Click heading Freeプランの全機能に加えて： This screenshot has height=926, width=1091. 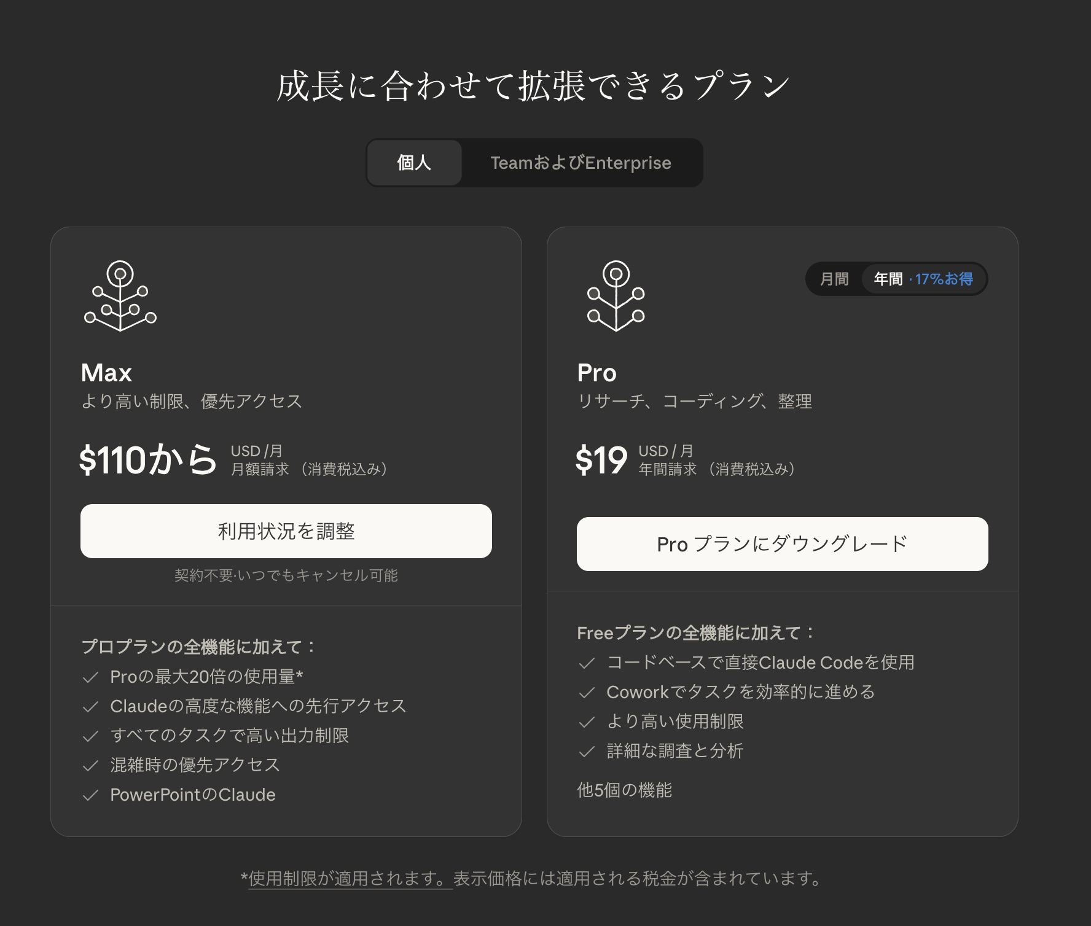point(697,633)
